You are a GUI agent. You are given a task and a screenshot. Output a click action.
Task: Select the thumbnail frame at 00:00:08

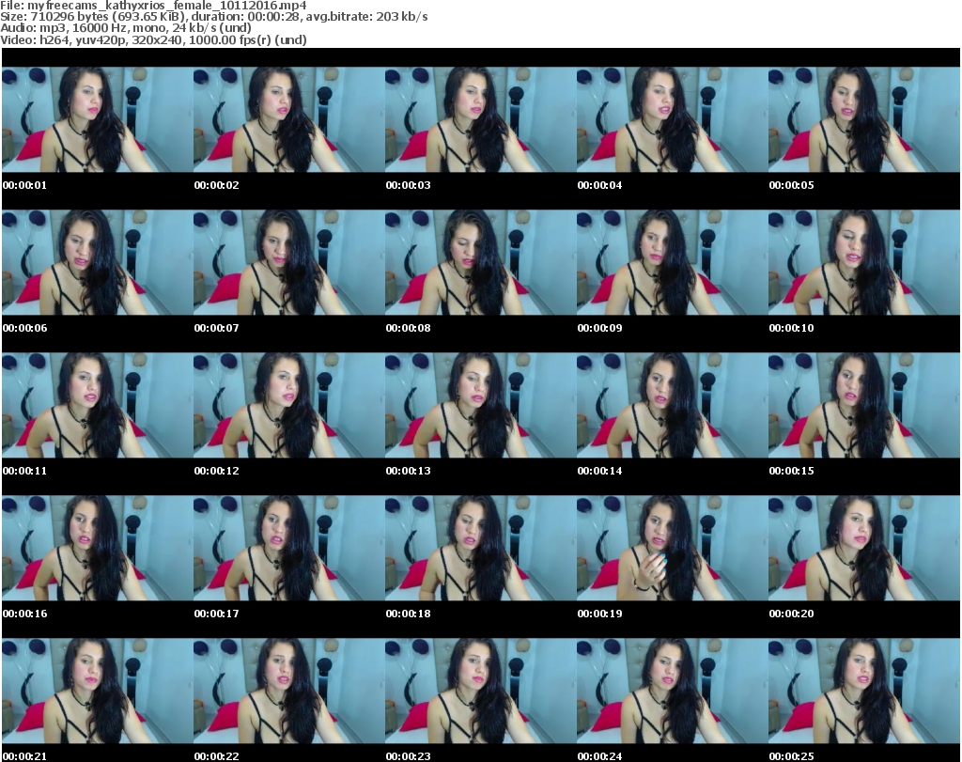pyautogui.click(x=481, y=262)
